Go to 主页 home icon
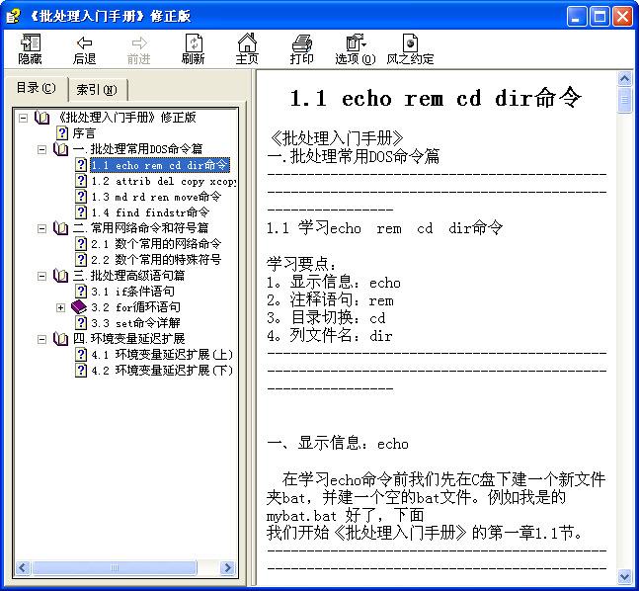Viewport: 639px width, 591px height. click(247, 42)
